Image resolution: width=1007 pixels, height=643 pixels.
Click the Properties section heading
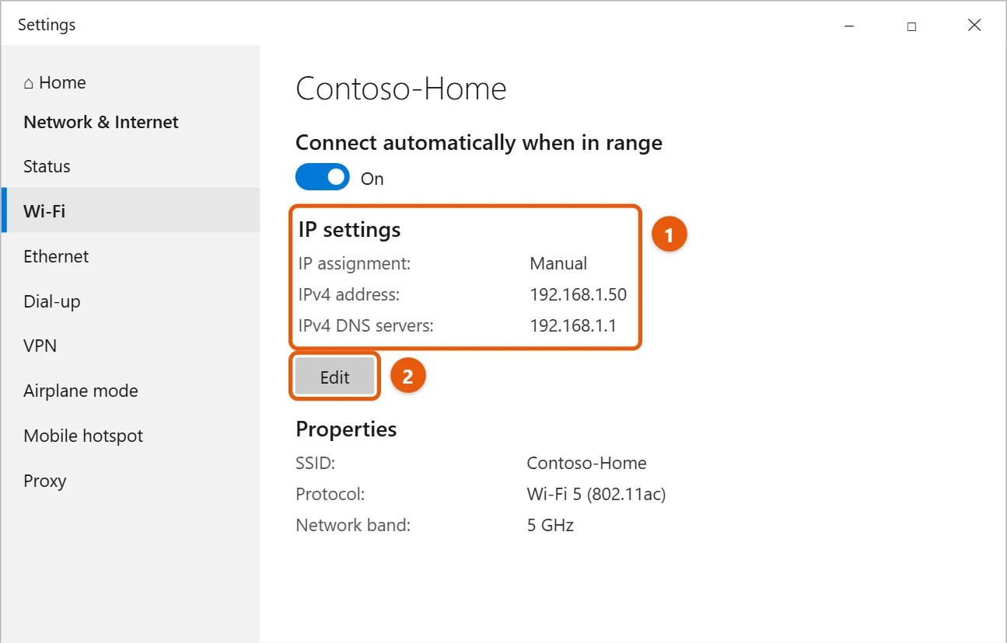pyautogui.click(x=346, y=429)
